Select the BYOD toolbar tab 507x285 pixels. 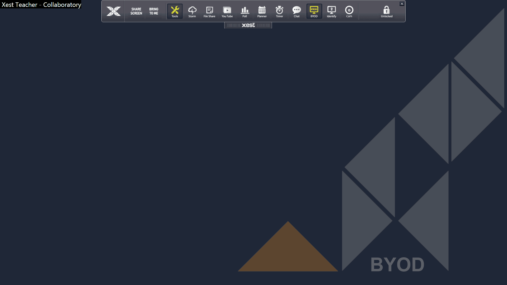click(x=314, y=11)
